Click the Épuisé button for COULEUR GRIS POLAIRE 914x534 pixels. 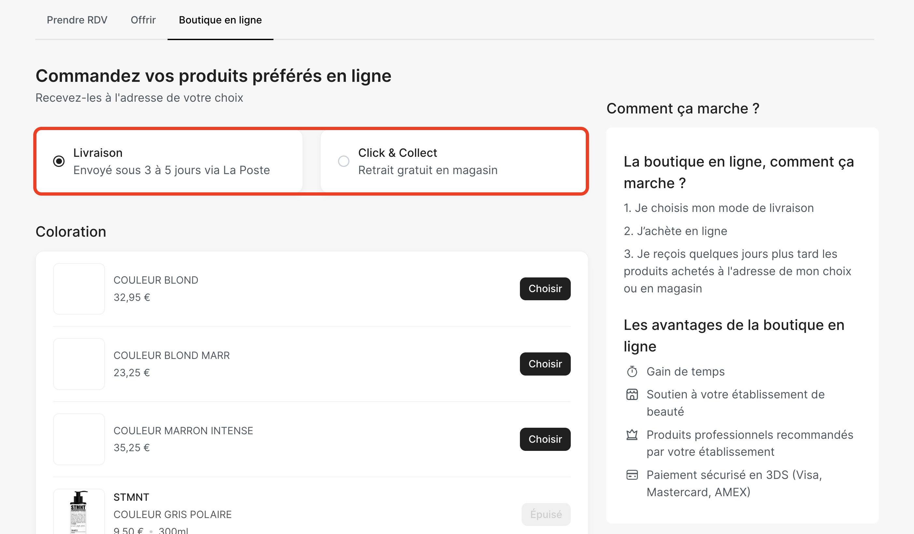pos(545,514)
